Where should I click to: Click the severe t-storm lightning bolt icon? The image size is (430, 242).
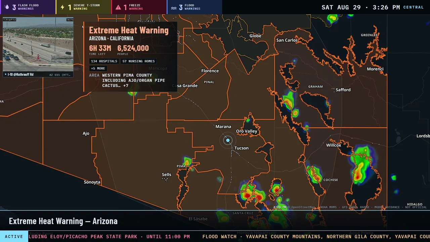[62, 7]
